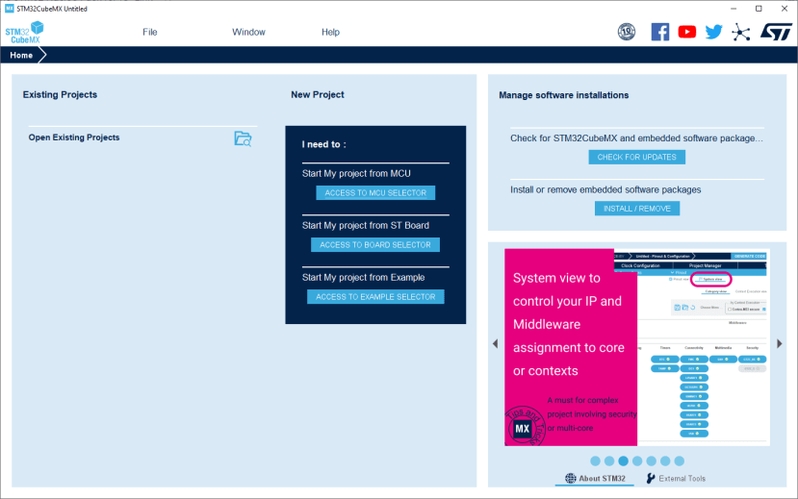This screenshot has width=798, height=499.
Task: Click 'Start My project from Example' text
Action: [x=363, y=278]
